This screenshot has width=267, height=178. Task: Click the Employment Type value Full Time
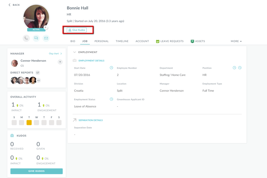208,91
